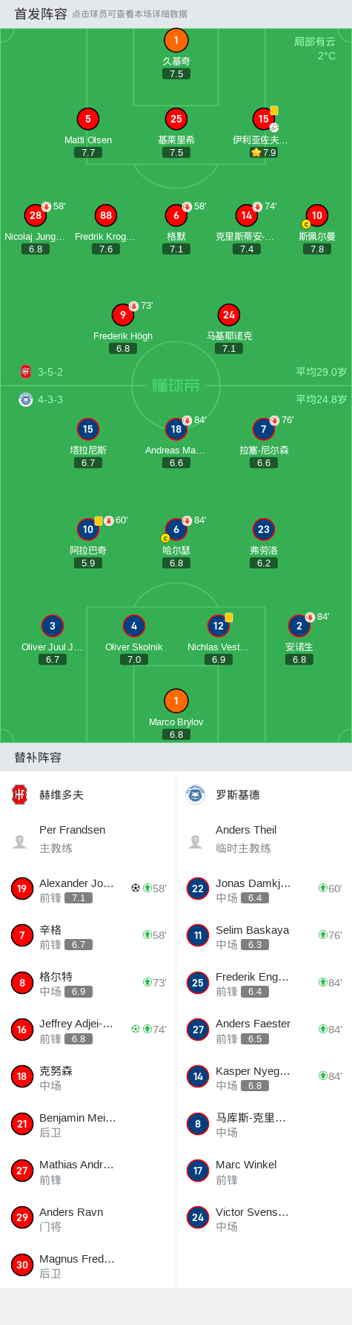Select Oliver Skolnik number 4 defender

coord(133,626)
